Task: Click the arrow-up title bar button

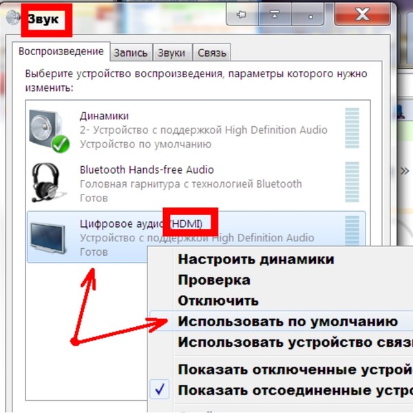Action: (275, 14)
